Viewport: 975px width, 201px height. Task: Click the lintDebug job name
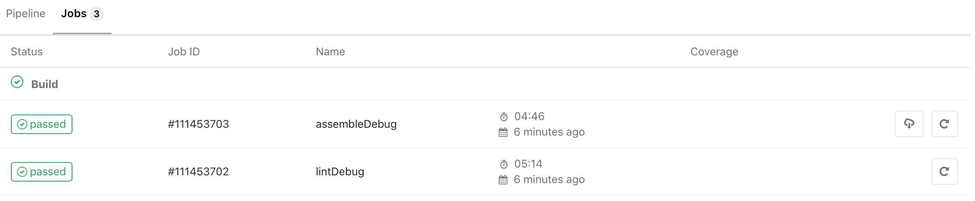(340, 172)
